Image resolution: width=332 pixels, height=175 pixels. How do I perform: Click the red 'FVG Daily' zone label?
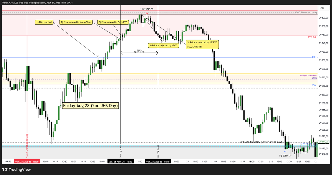(x=313, y=37)
